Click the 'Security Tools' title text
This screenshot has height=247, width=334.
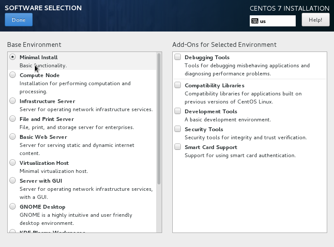(x=204, y=129)
